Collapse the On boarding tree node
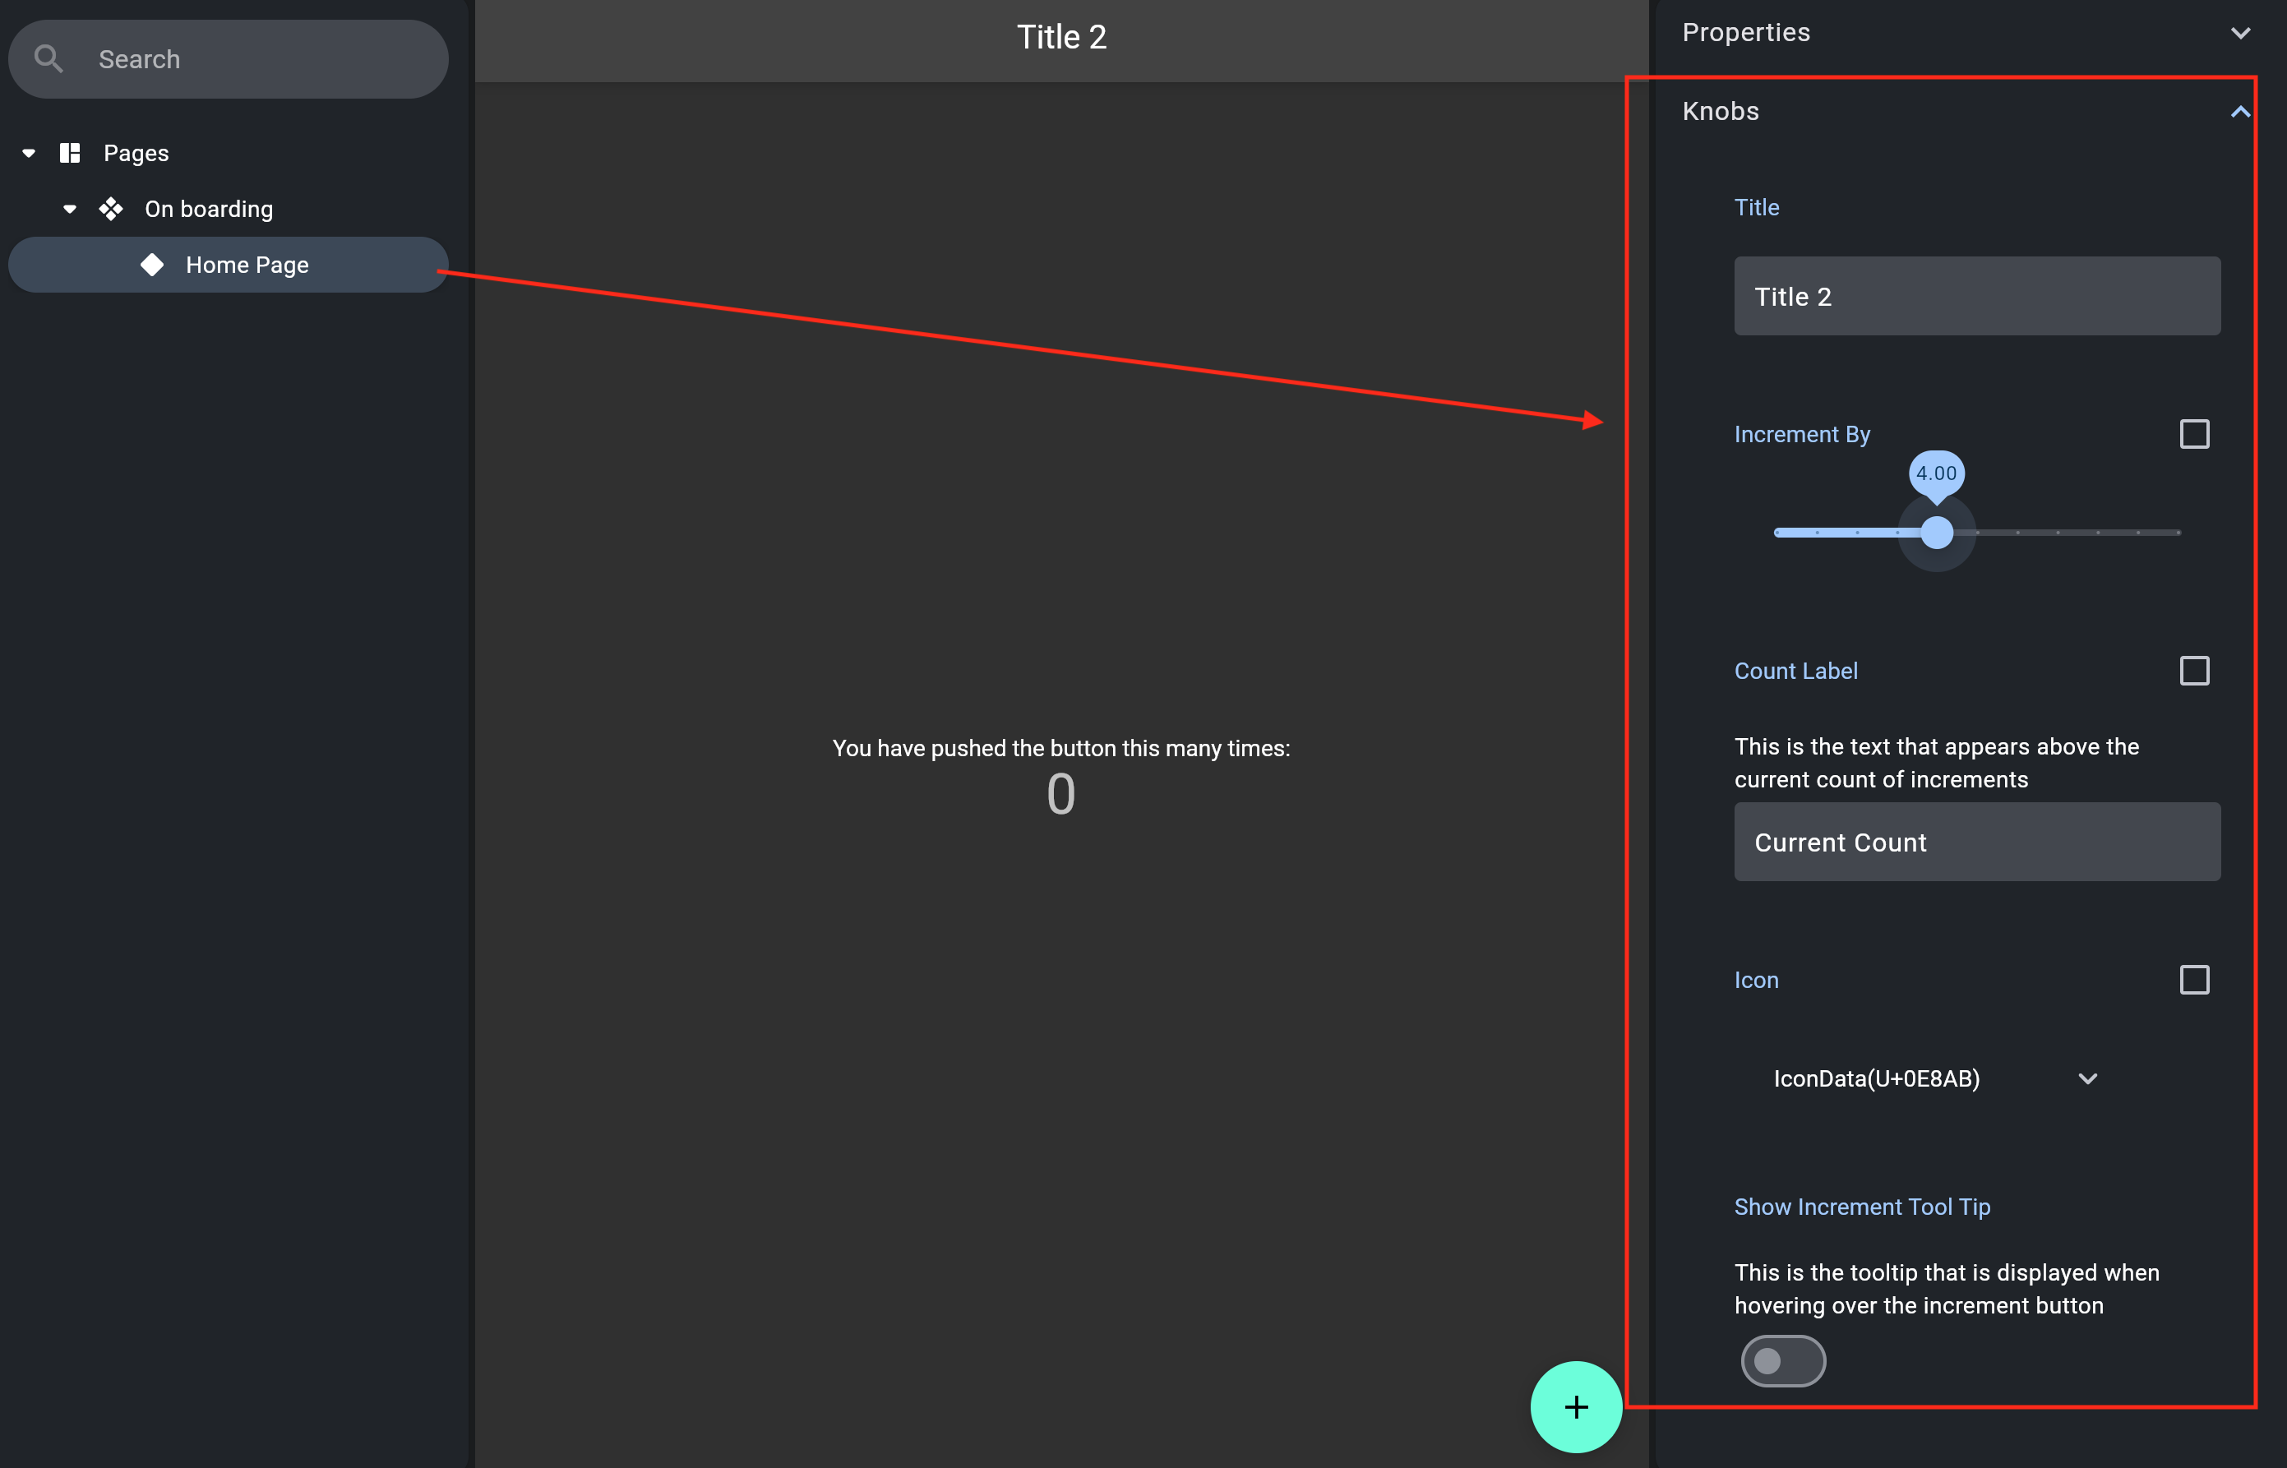2287x1468 pixels. (70, 210)
